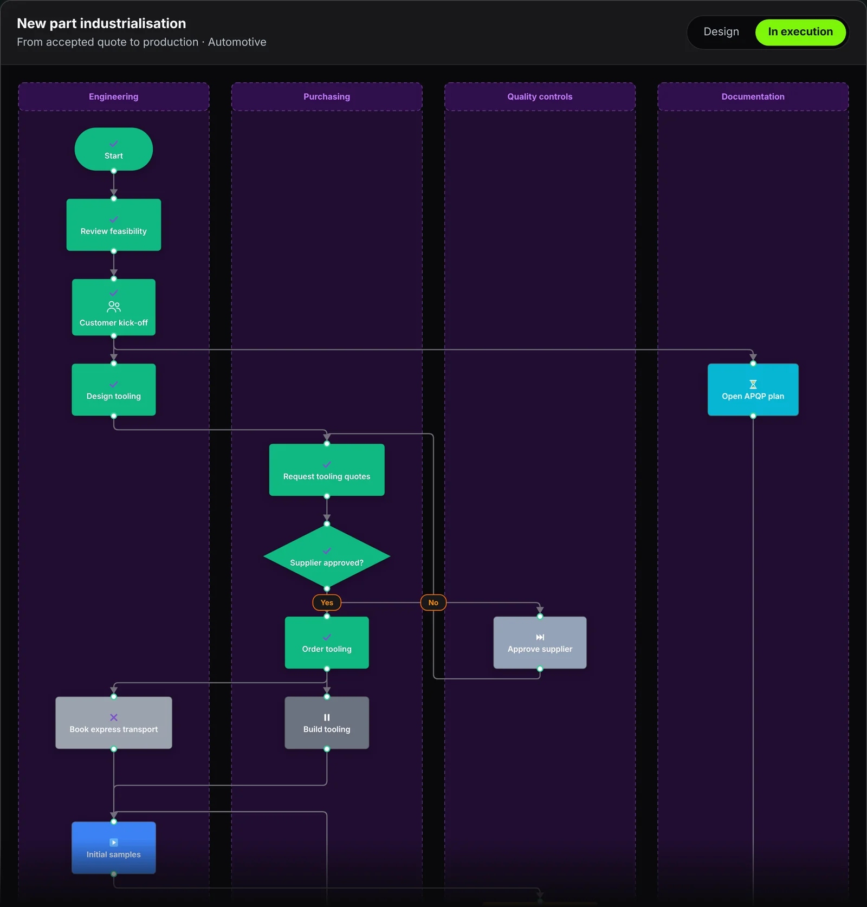Click the output port below Open APQP plan
The height and width of the screenshot is (907, 867).
point(753,416)
